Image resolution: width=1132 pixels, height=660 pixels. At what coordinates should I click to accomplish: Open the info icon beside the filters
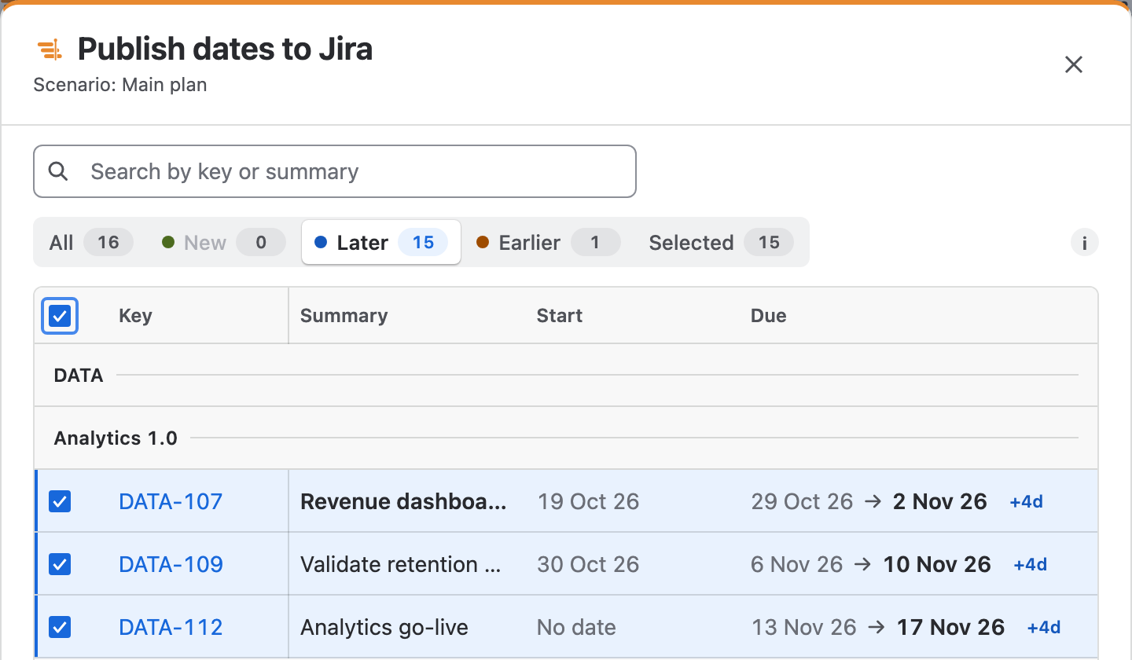(x=1085, y=243)
